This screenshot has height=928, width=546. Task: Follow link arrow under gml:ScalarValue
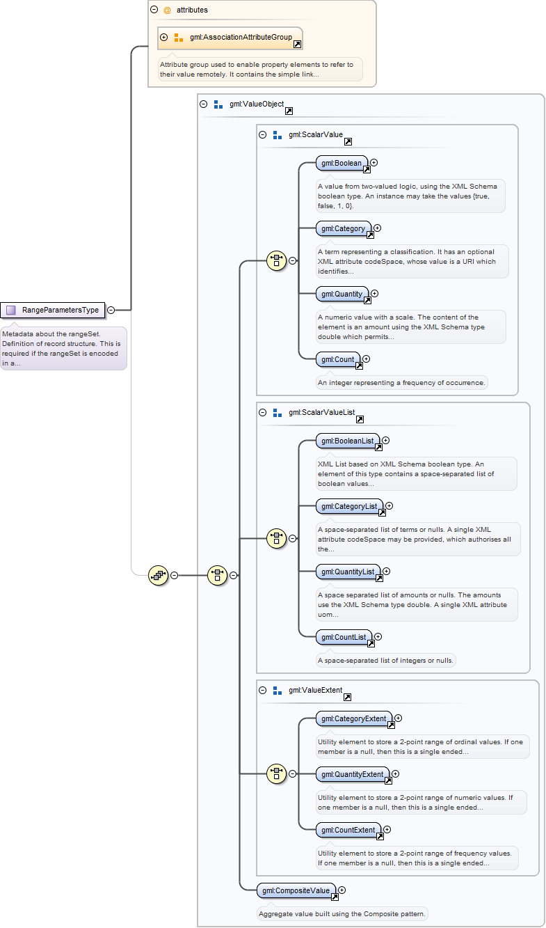pyautogui.click(x=348, y=141)
